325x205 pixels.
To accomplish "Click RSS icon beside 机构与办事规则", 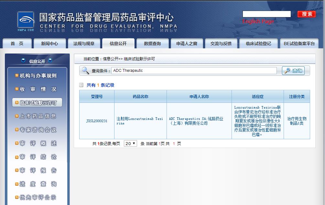I will pos(17,76).
